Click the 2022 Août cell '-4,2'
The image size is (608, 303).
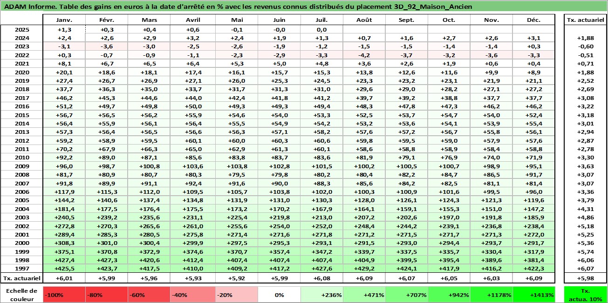pos(364,55)
